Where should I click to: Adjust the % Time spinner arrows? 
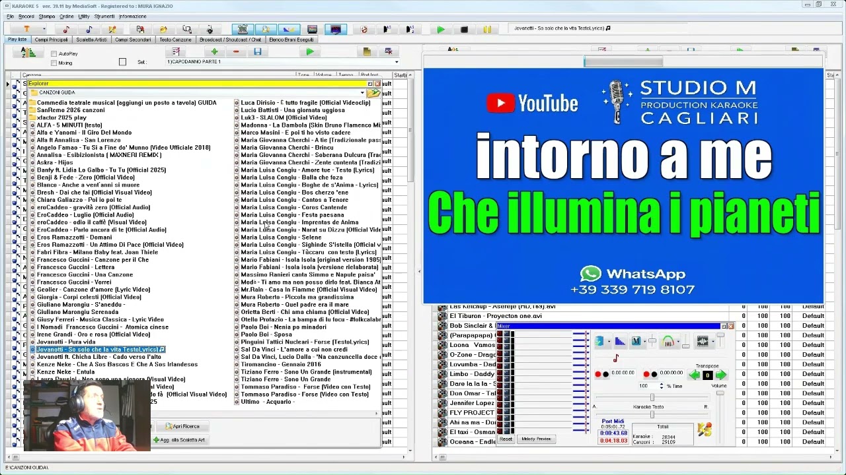click(x=663, y=386)
